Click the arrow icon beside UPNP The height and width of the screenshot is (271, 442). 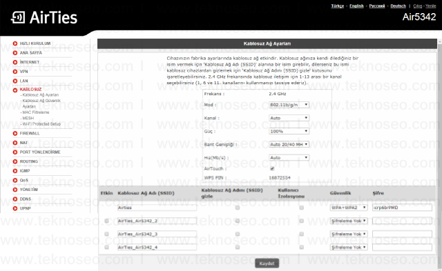pyautogui.click(x=15, y=208)
